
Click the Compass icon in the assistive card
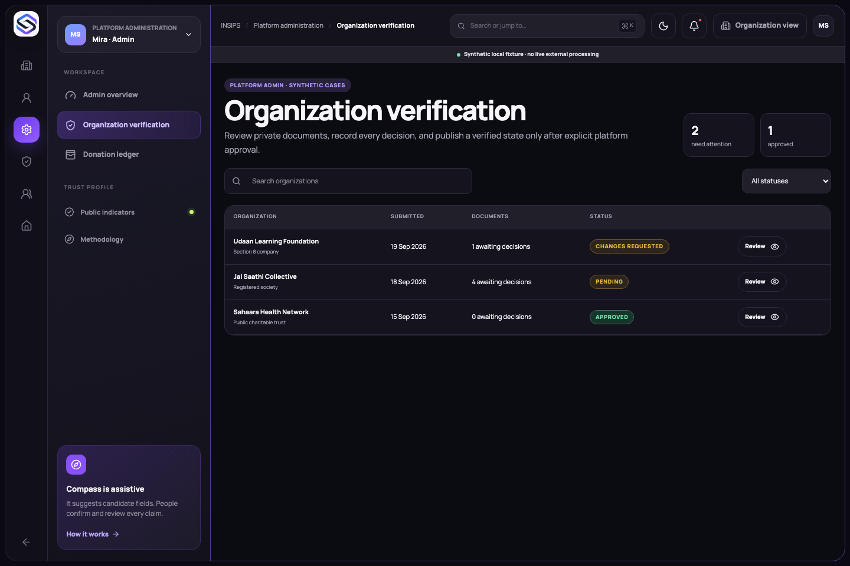[x=76, y=465]
